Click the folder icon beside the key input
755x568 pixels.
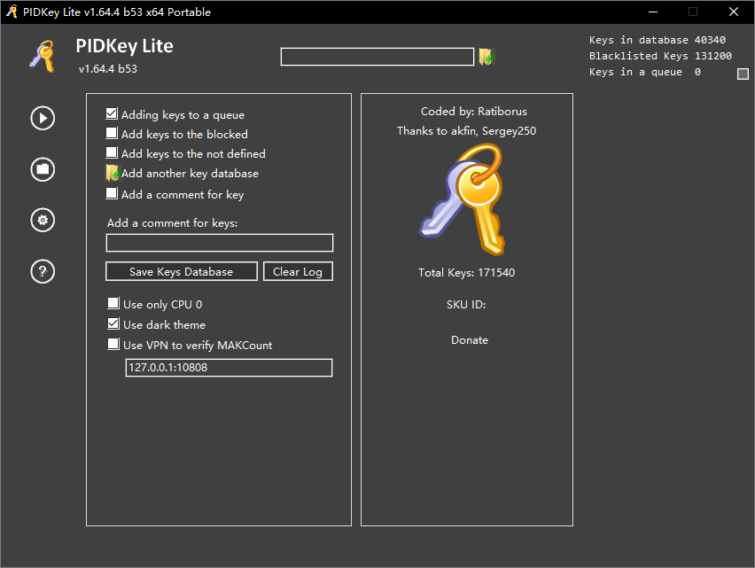click(484, 56)
